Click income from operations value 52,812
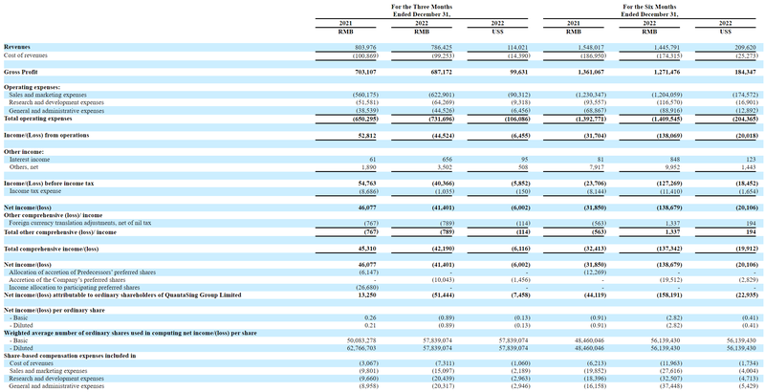 click(x=367, y=135)
